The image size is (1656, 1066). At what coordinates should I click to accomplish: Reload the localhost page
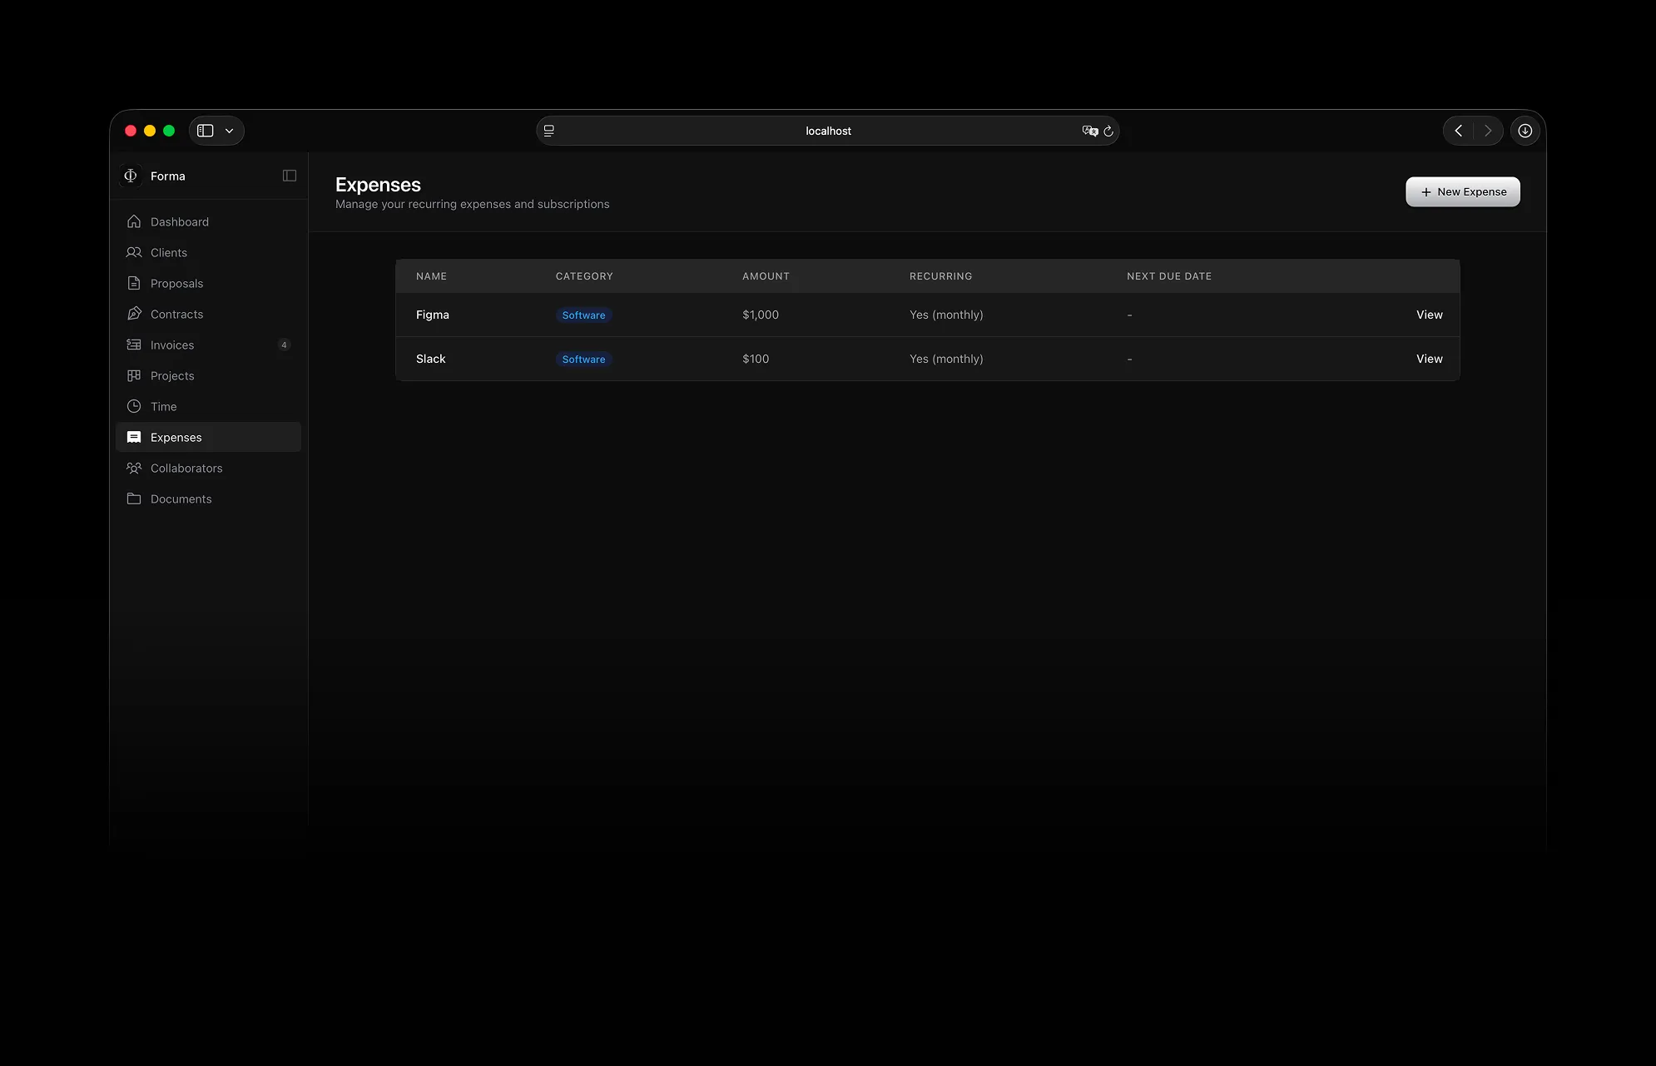(1109, 131)
